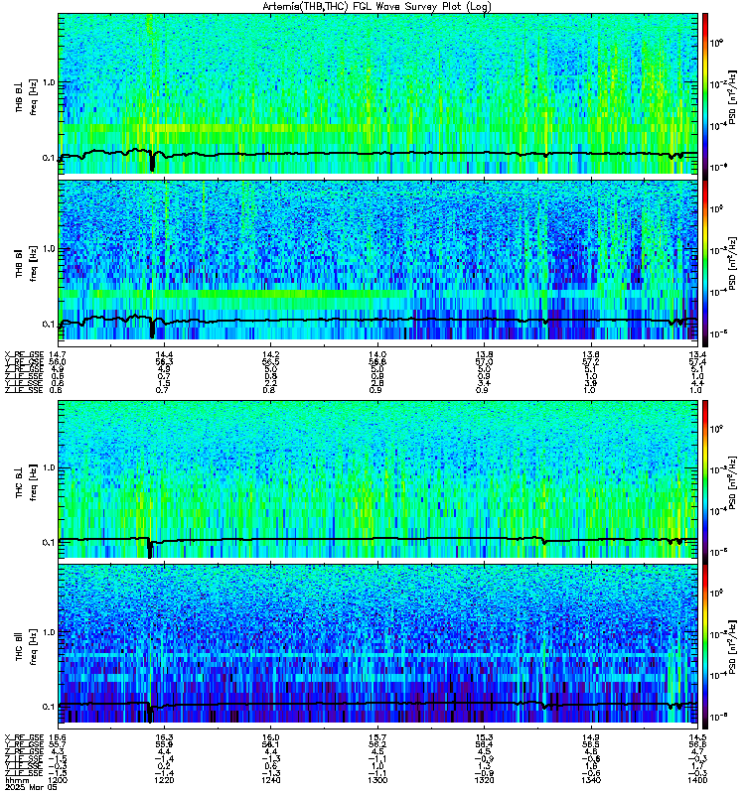Click the '0.1' frequency tick of THB B∥ panel
This screenshot has height=794, width=745.
point(49,325)
